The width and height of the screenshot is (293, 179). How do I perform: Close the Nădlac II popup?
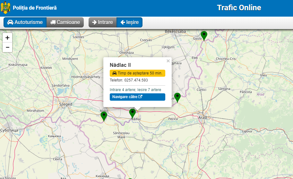click(x=168, y=61)
